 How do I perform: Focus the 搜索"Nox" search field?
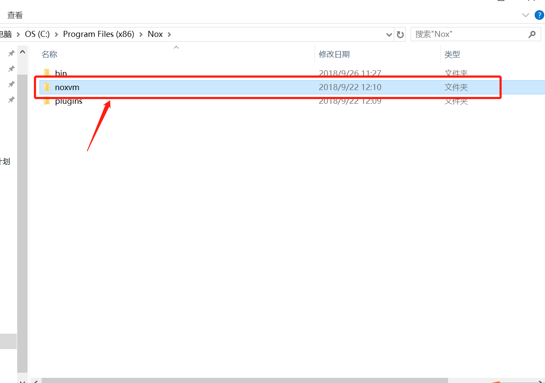468,34
